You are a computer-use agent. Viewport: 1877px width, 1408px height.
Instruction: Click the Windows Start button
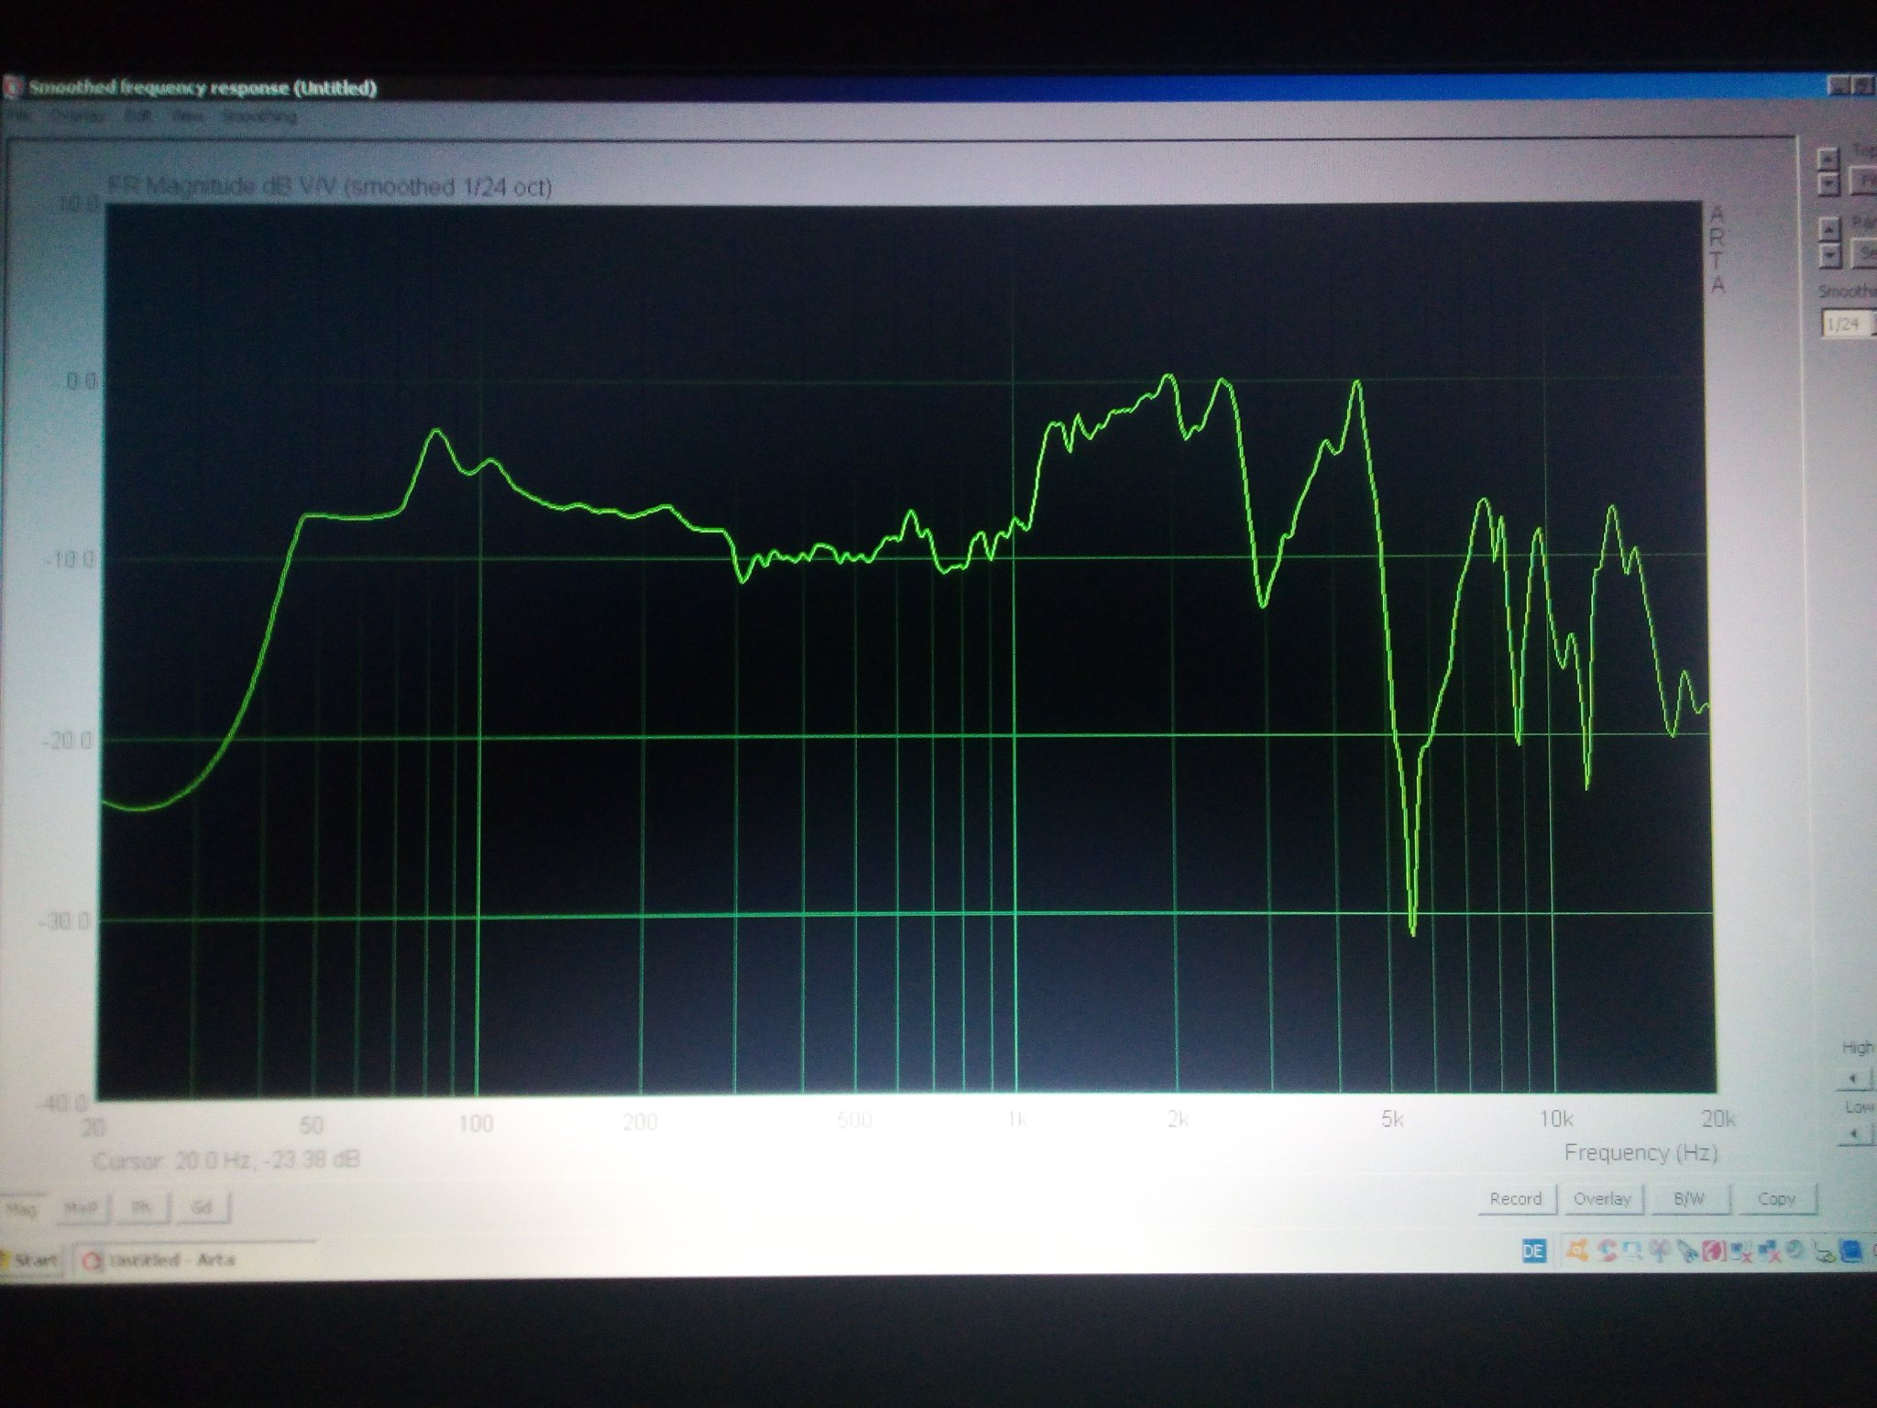tap(31, 1260)
